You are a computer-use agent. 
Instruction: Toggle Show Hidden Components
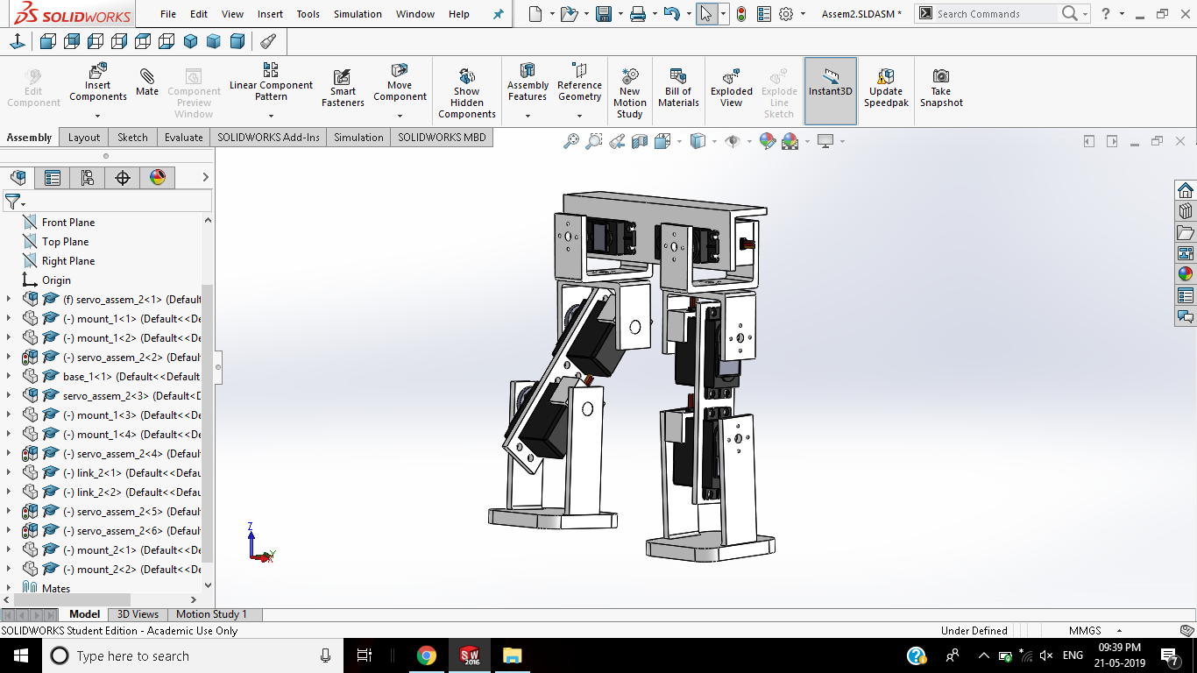pyautogui.click(x=467, y=91)
